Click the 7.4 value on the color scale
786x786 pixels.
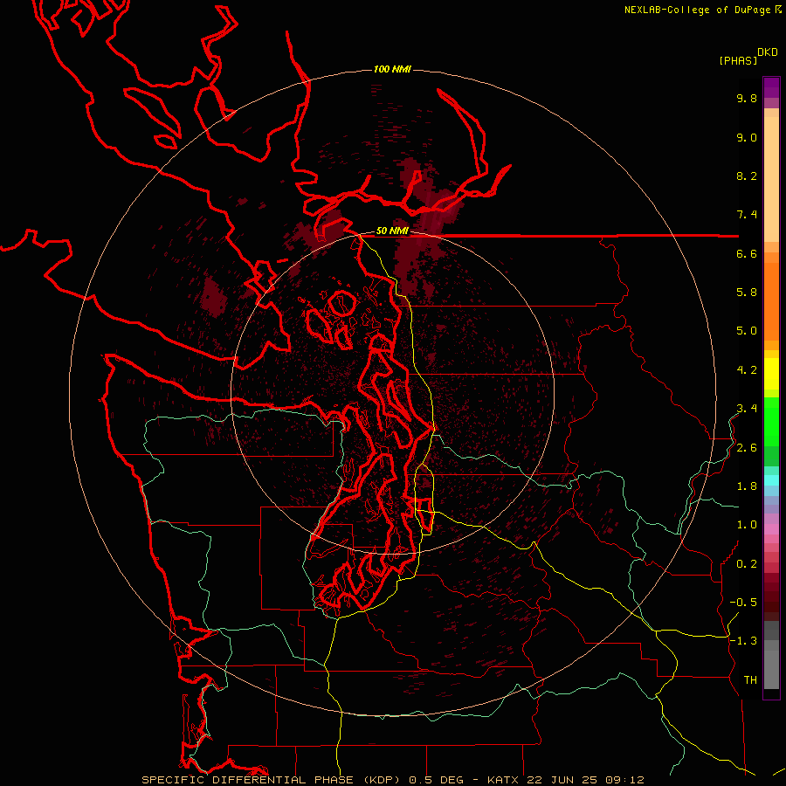coord(747,215)
